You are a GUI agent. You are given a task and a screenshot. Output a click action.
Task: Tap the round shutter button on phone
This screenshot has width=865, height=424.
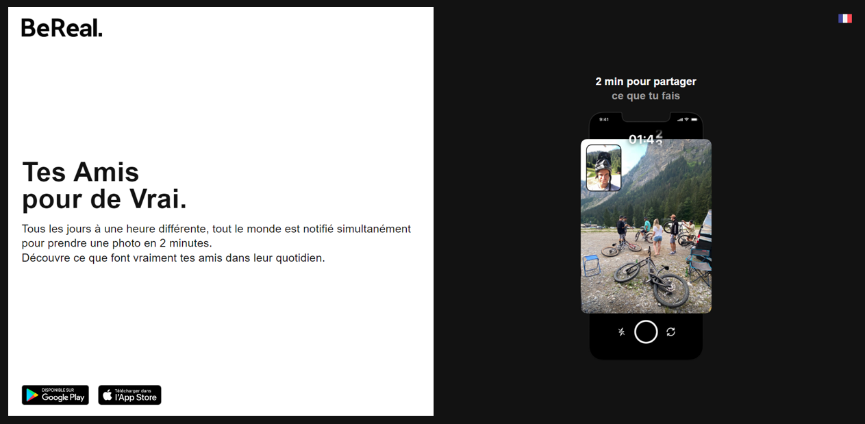[646, 332]
